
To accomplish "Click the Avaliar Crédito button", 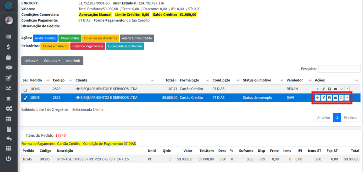I will pos(45,38).
